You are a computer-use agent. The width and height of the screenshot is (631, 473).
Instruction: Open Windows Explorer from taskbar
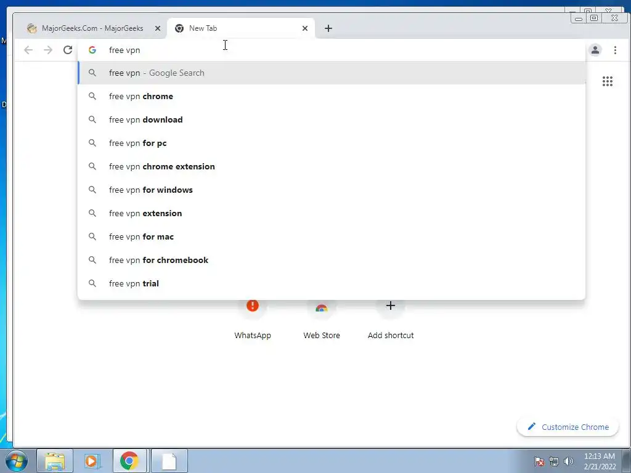click(55, 461)
